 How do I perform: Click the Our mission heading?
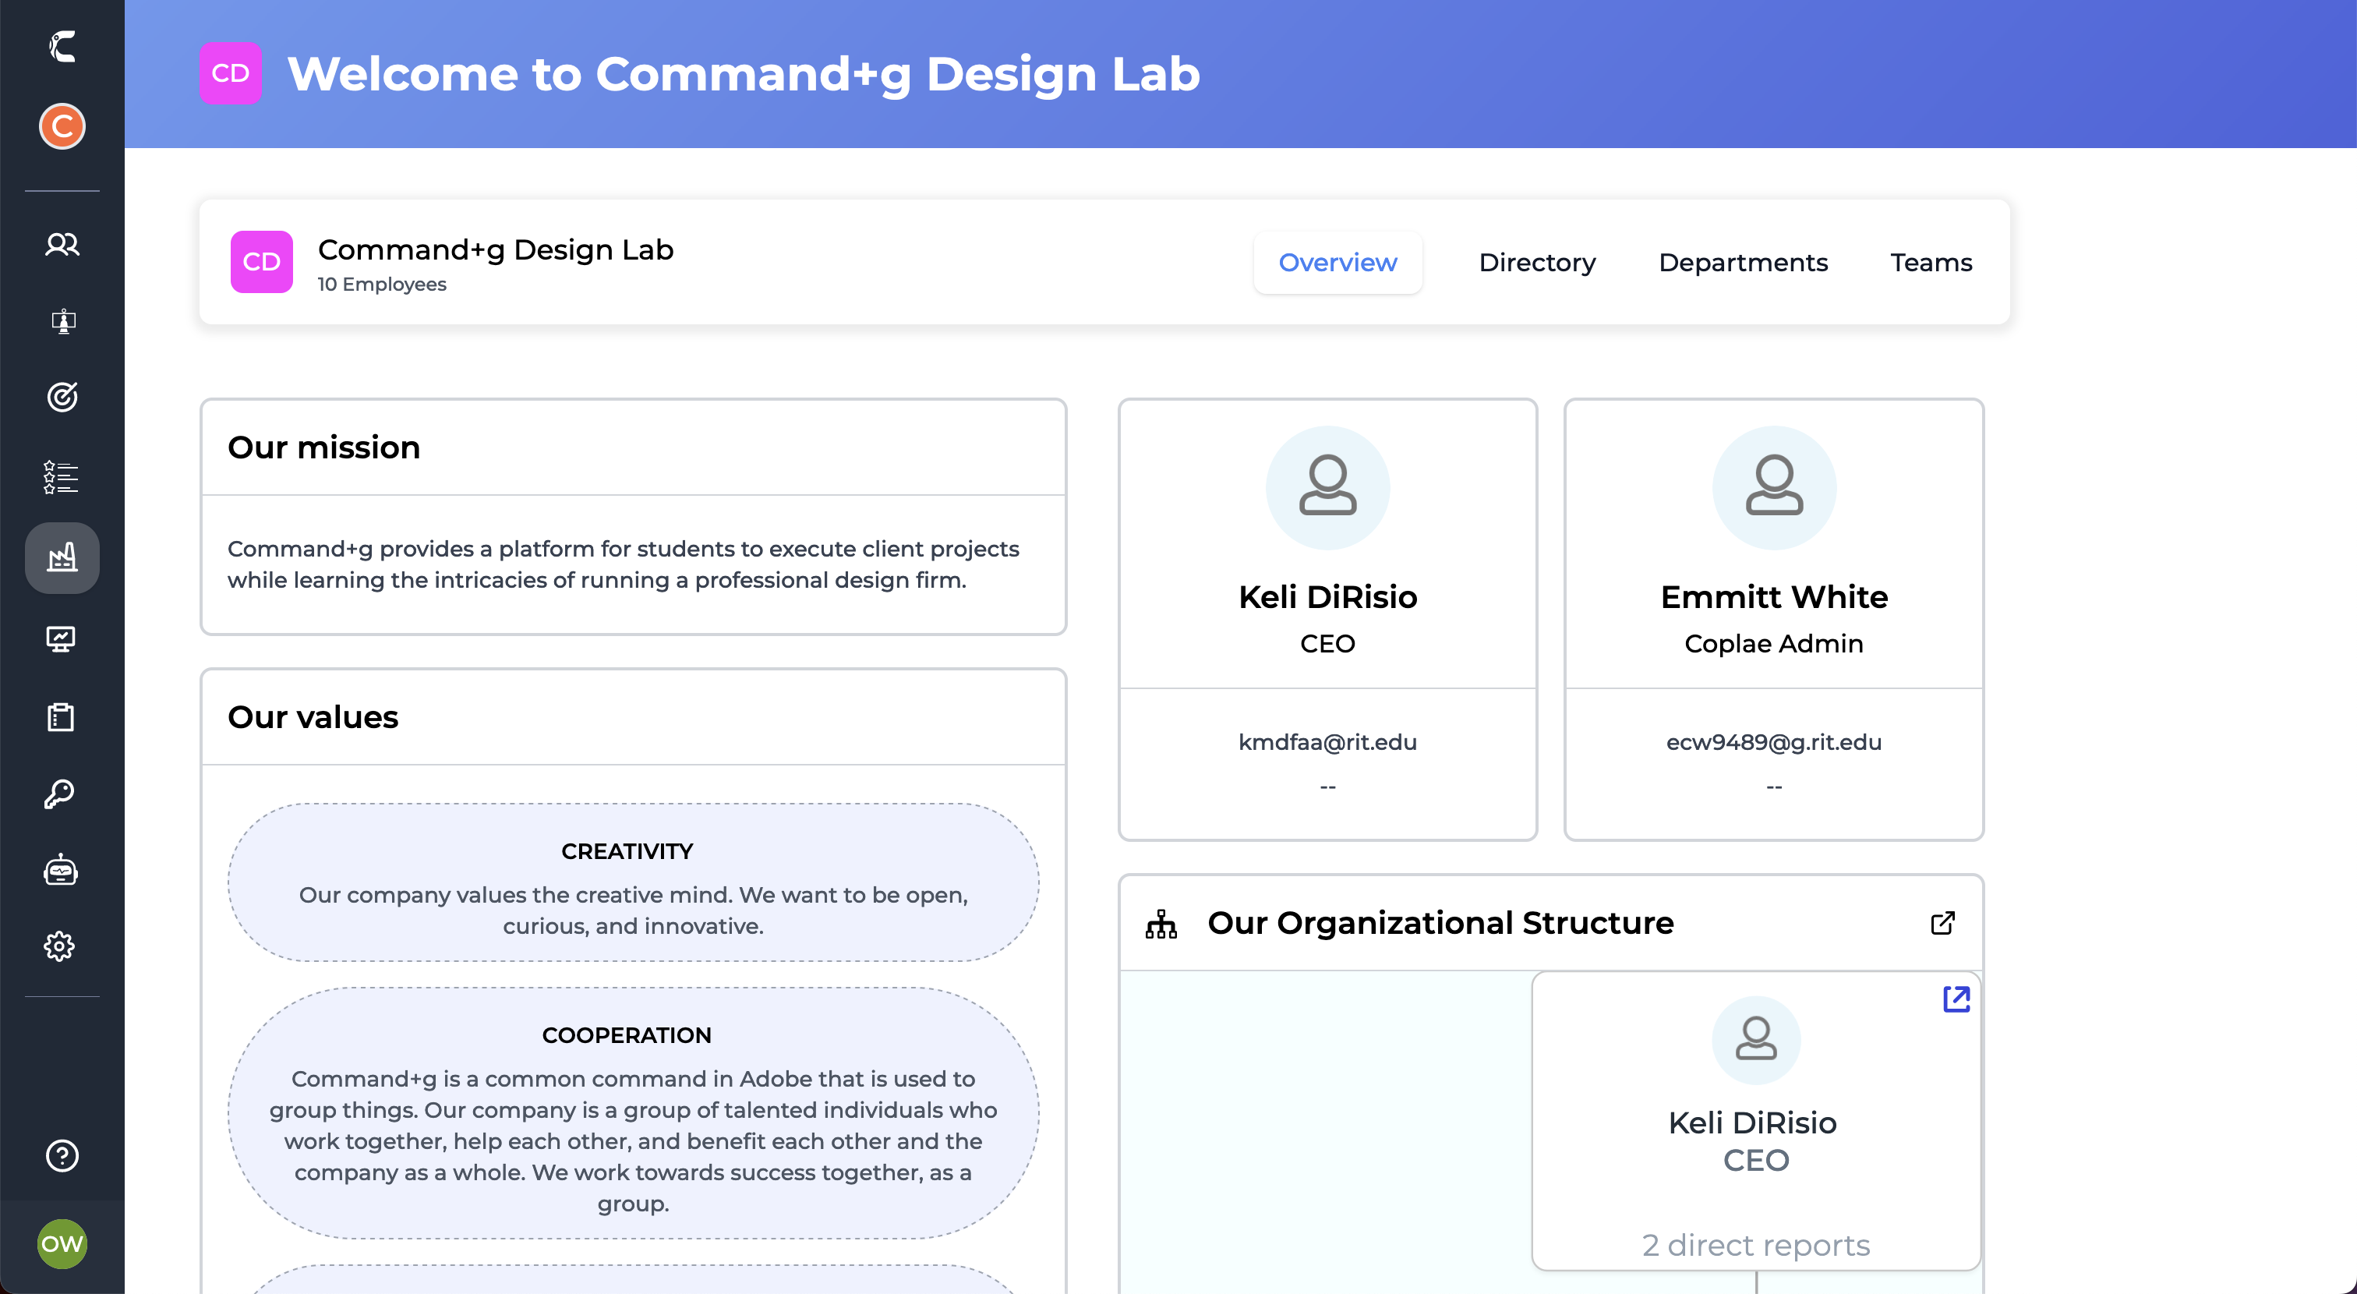pyautogui.click(x=324, y=447)
